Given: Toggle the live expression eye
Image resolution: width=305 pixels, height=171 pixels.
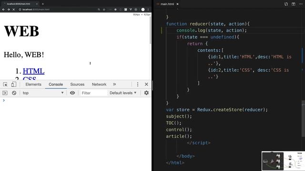Looking at the screenshot, I should pos(72,93).
